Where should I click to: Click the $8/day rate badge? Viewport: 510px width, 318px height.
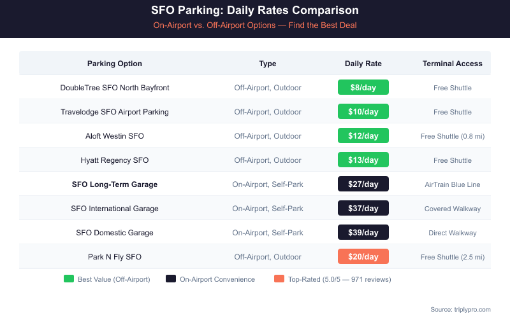(x=363, y=88)
